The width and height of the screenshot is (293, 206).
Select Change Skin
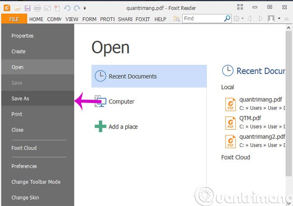pos(38,197)
